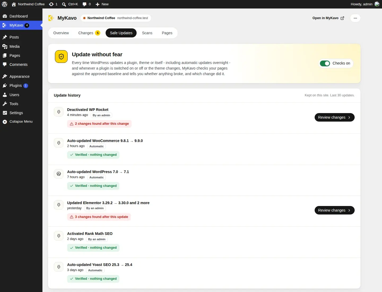Image resolution: width=382 pixels, height=292 pixels.
Task: Click 'Update history' heading
Action: (x=67, y=95)
